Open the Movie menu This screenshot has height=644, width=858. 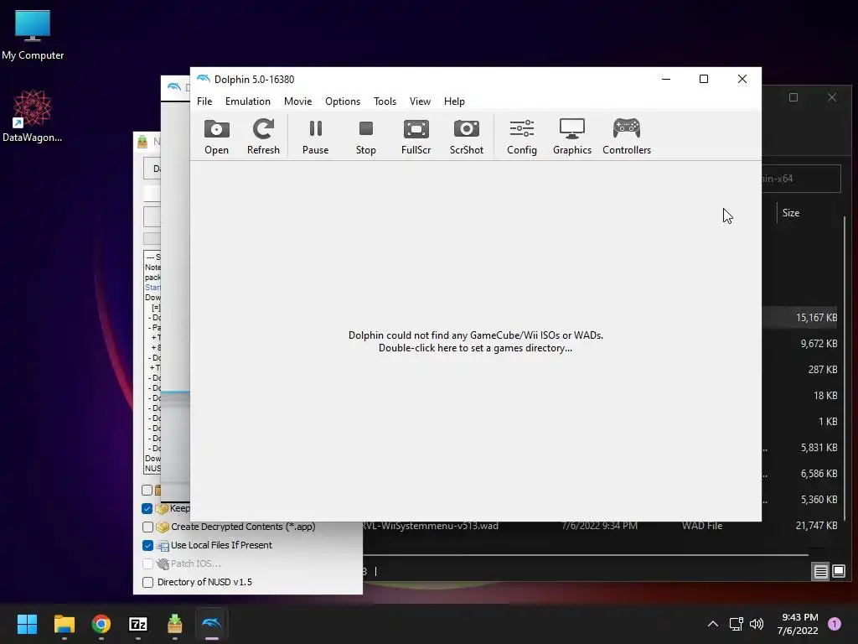[297, 101]
